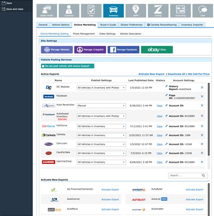The image size is (214, 216).
Task: Open the Customer module
Action: (x=69, y=11)
